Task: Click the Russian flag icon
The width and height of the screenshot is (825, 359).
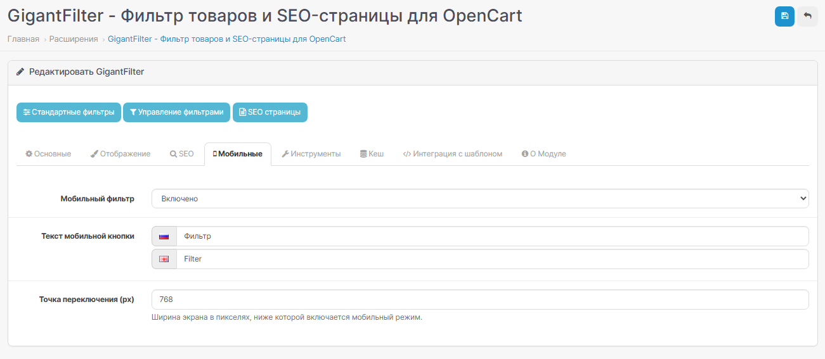Action: [x=164, y=236]
